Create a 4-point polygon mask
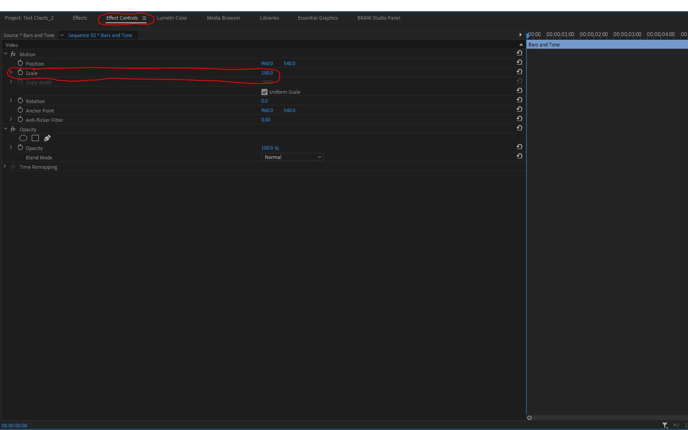 point(35,138)
